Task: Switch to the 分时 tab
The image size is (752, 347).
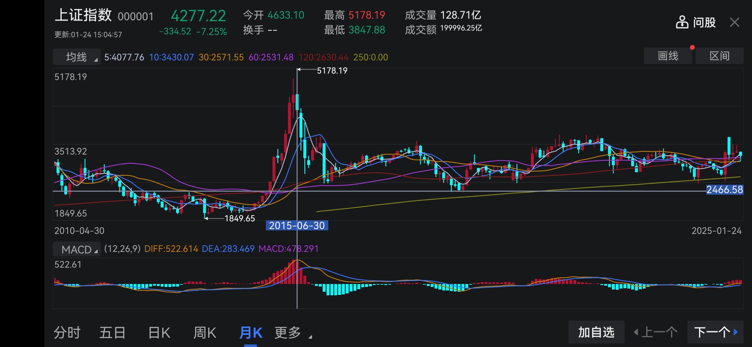Action: [x=67, y=333]
